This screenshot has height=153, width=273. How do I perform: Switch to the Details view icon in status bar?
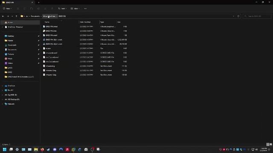[x=268, y=144]
